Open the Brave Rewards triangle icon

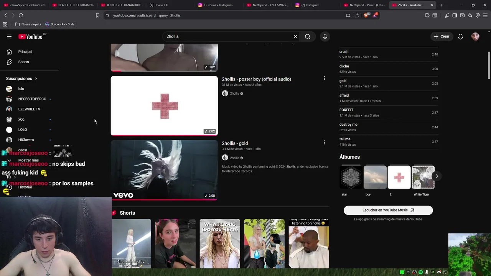point(375,15)
